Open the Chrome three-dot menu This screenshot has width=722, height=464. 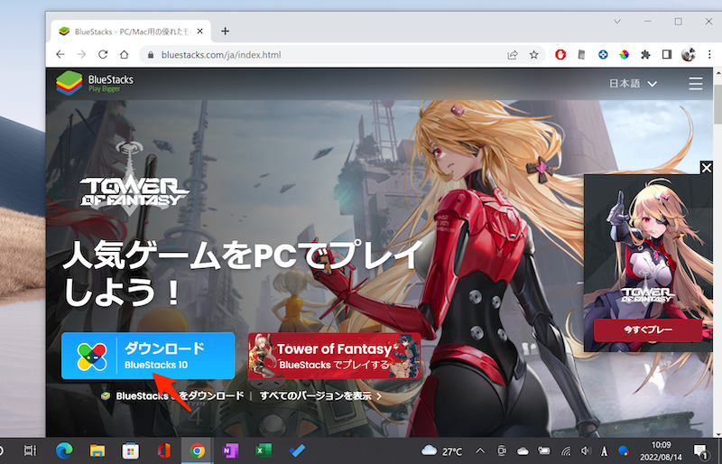click(x=708, y=54)
